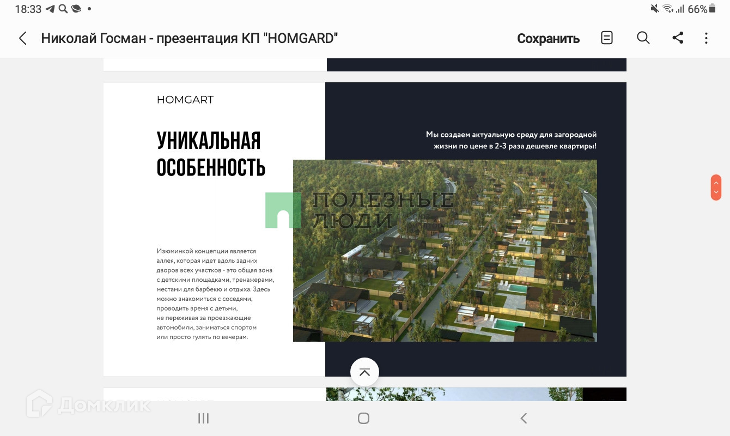Tap the HOMGART label on the slide
The height and width of the screenshot is (436, 730).
click(185, 100)
